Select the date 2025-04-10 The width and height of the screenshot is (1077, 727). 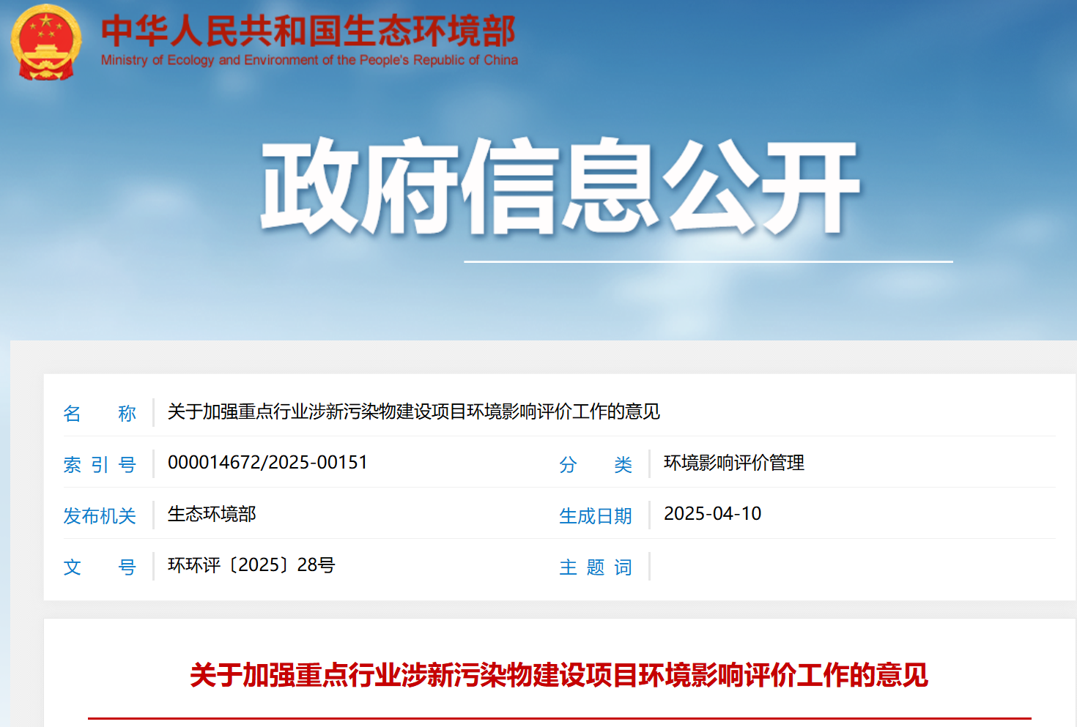pos(712,514)
